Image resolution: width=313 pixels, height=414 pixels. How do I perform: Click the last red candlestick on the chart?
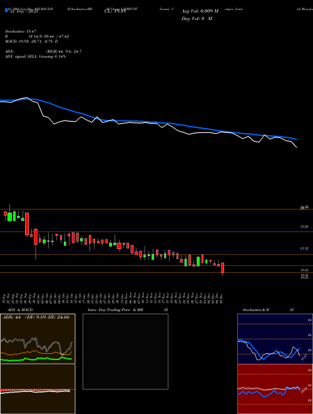[223, 268]
